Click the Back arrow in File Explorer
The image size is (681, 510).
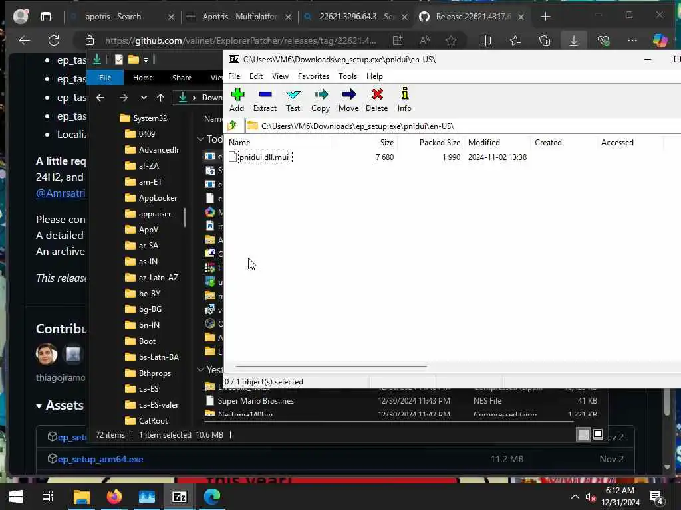pyautogui.click(x=100, y=98)
